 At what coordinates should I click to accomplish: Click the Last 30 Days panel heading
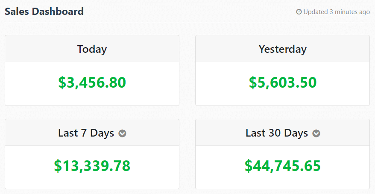click(x=282, y=132)
